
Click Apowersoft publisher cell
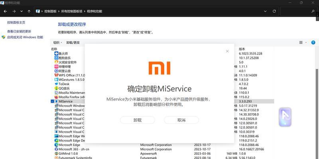(148, 153)
